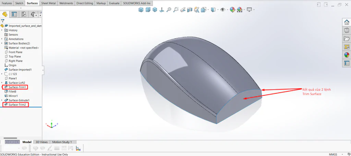Click Zoom to Area magnifier icon

click(176, 10)
